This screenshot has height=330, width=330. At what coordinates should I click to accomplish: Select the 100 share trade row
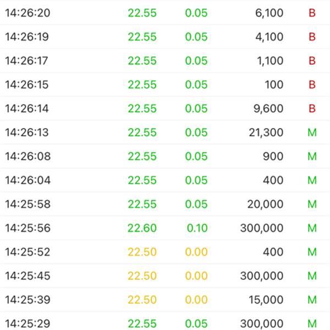[x=165, y=84]
